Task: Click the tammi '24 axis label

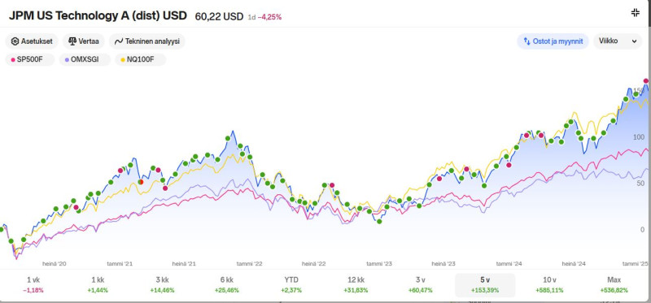Action: point(509,264)
